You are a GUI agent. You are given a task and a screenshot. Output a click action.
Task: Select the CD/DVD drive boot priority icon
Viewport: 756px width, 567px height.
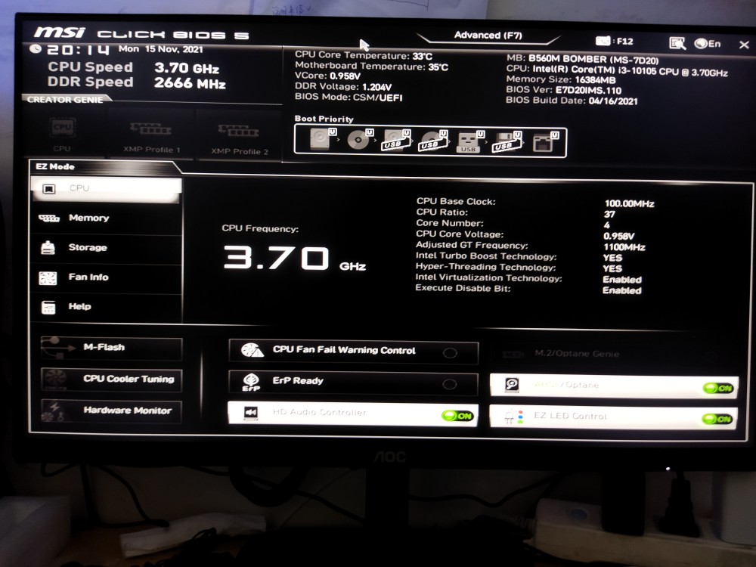point(360,141)
